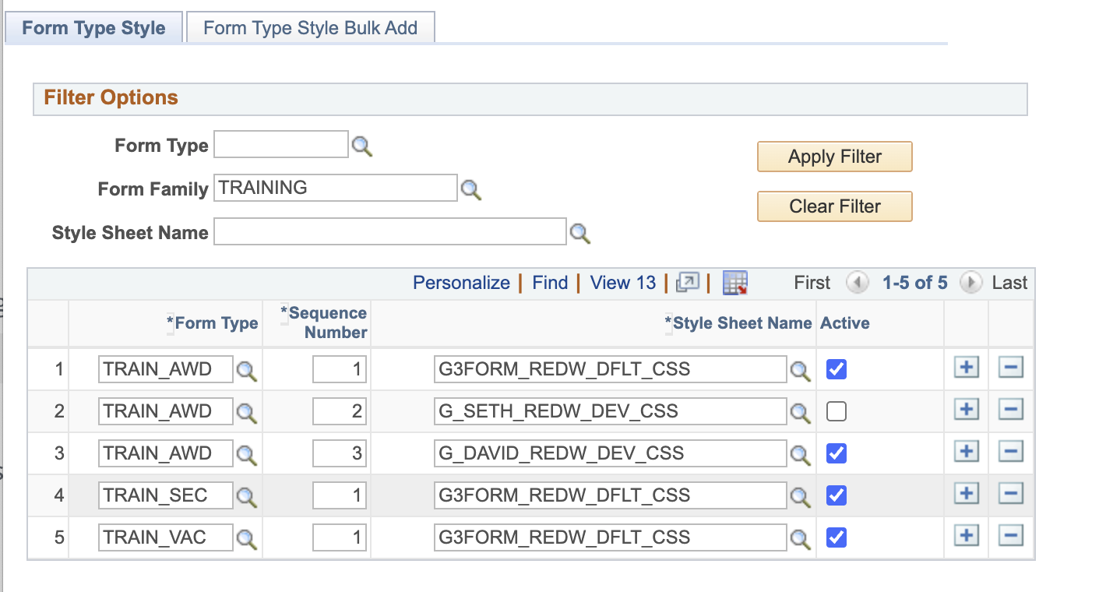Open the Form Type lookup for TRAIN_VAC
The image size is (1106, 592).
(247, 537)
